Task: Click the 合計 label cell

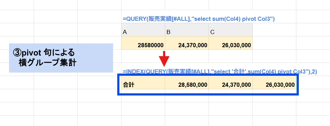Action: click(x=143, y=83)
